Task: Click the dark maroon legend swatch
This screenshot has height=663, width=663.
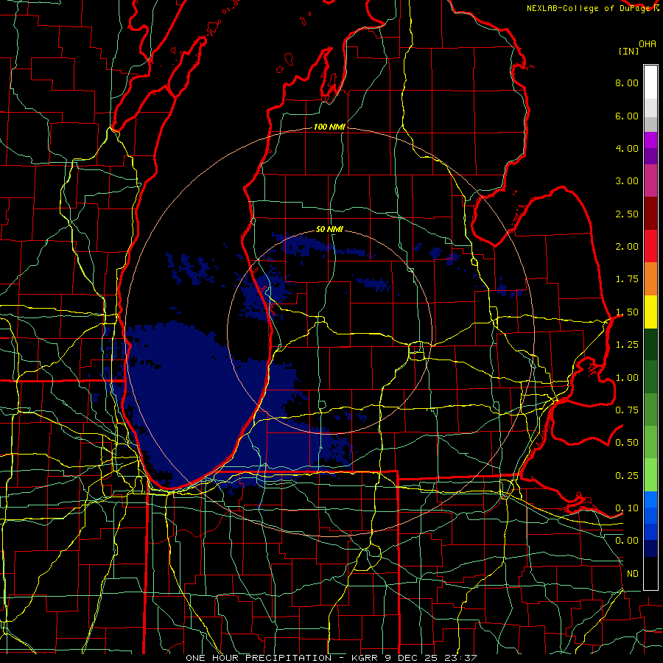Action: 650,214
